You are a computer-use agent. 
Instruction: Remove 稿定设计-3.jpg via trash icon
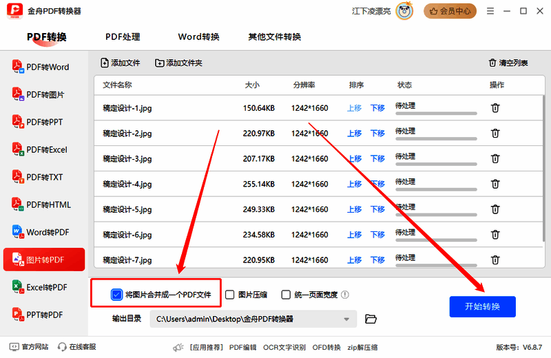click(x=495, y=158)
